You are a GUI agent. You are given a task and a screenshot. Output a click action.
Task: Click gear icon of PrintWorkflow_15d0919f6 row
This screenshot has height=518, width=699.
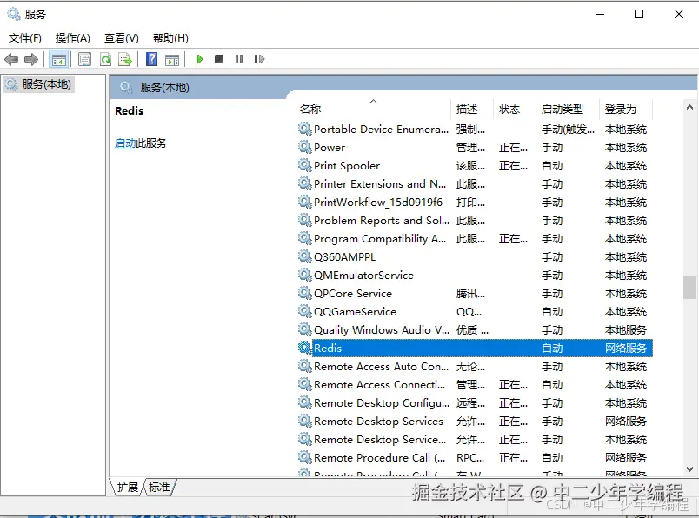pyautogui.click(x=304, y=202)
